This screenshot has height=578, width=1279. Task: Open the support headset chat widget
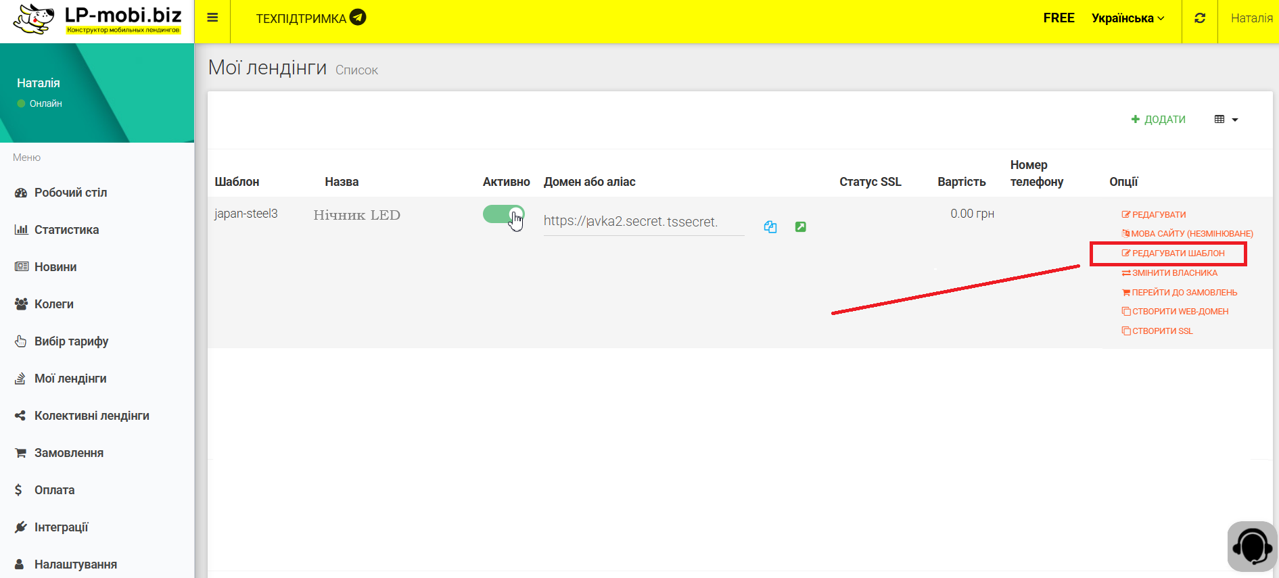(x=1252, y=546)
